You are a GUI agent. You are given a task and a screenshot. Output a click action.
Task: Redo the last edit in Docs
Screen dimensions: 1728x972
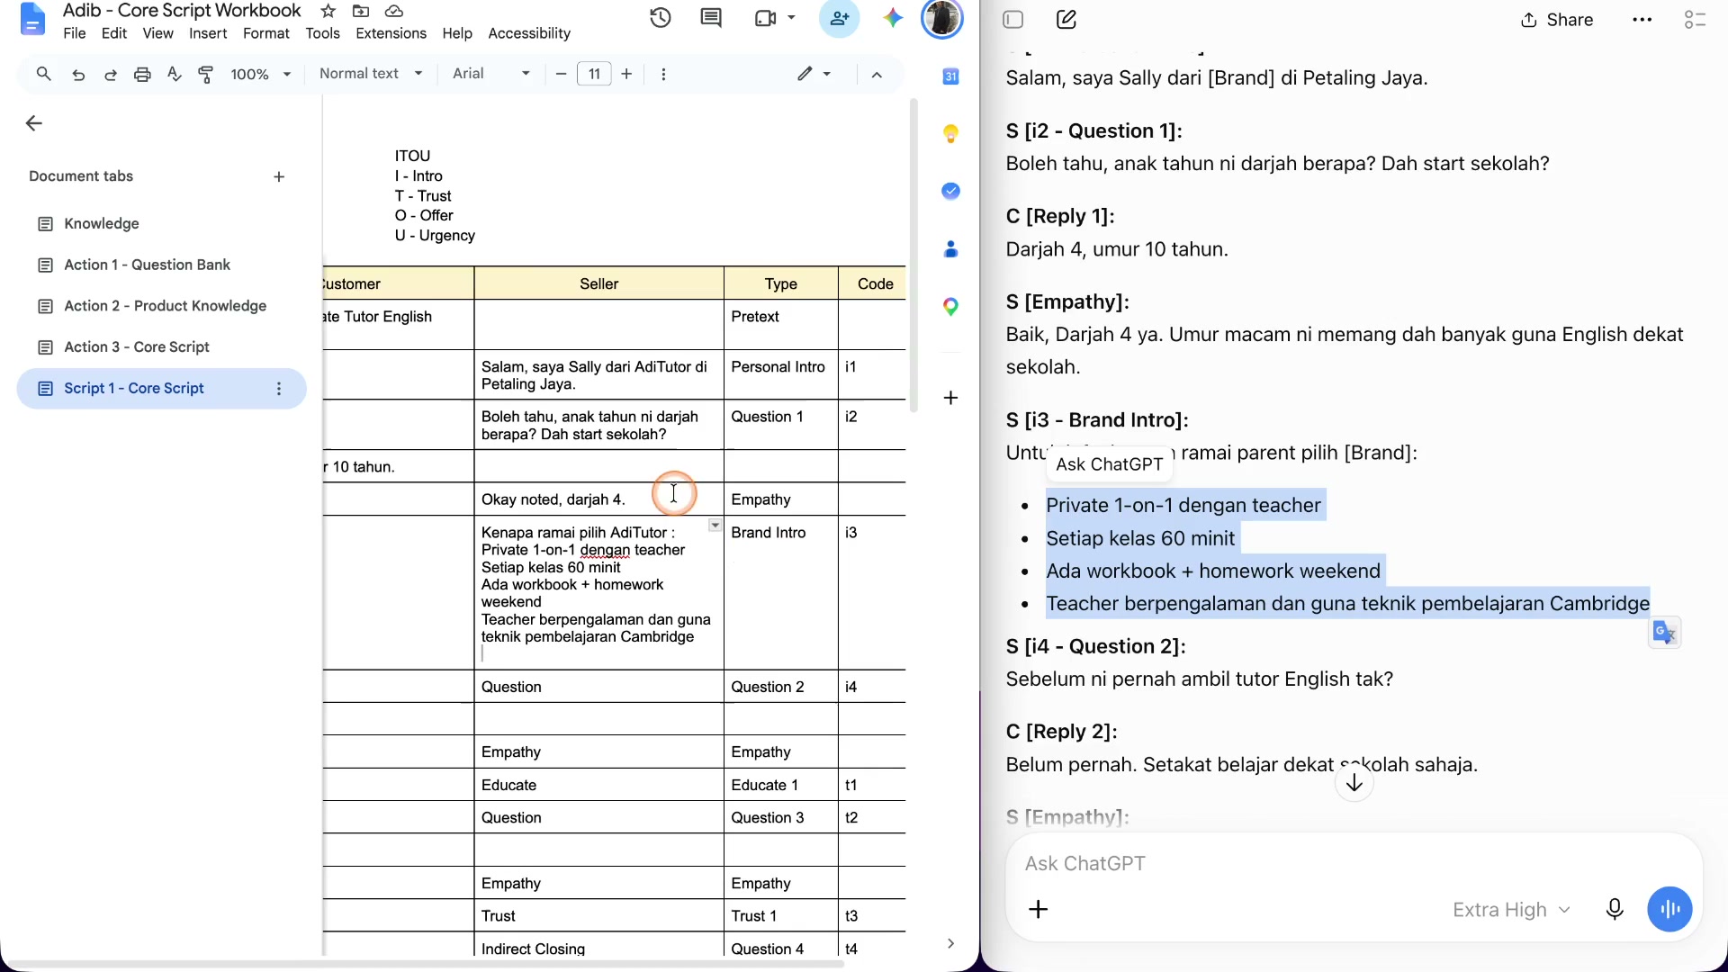pos(110,74)
